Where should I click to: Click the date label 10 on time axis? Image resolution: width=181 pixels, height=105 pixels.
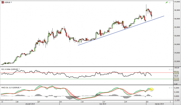point(82,102)
